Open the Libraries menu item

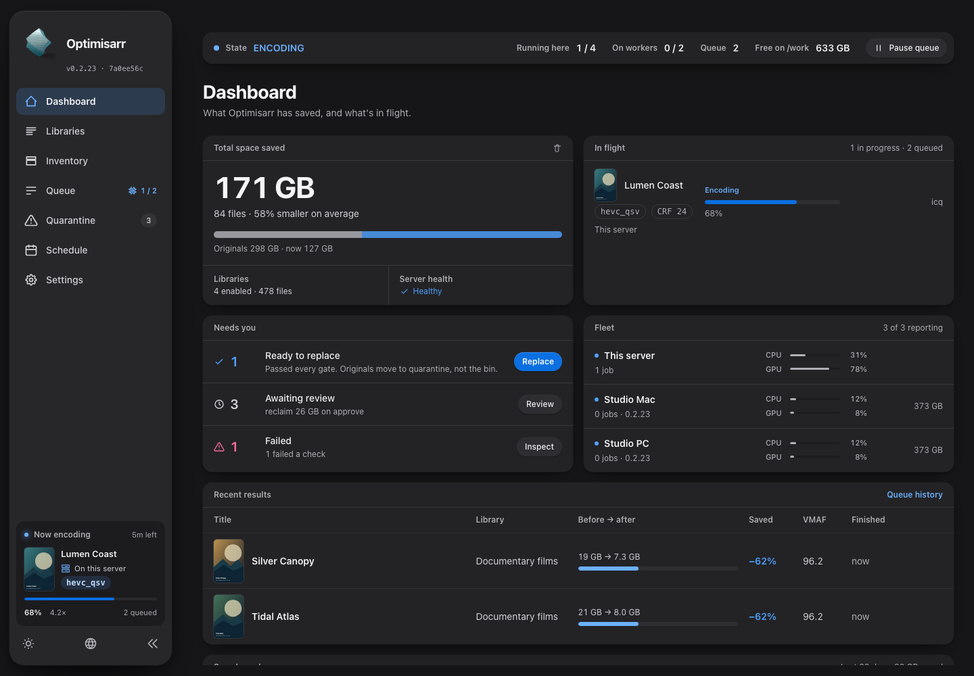pyautogui.click(x=91, y=131)
